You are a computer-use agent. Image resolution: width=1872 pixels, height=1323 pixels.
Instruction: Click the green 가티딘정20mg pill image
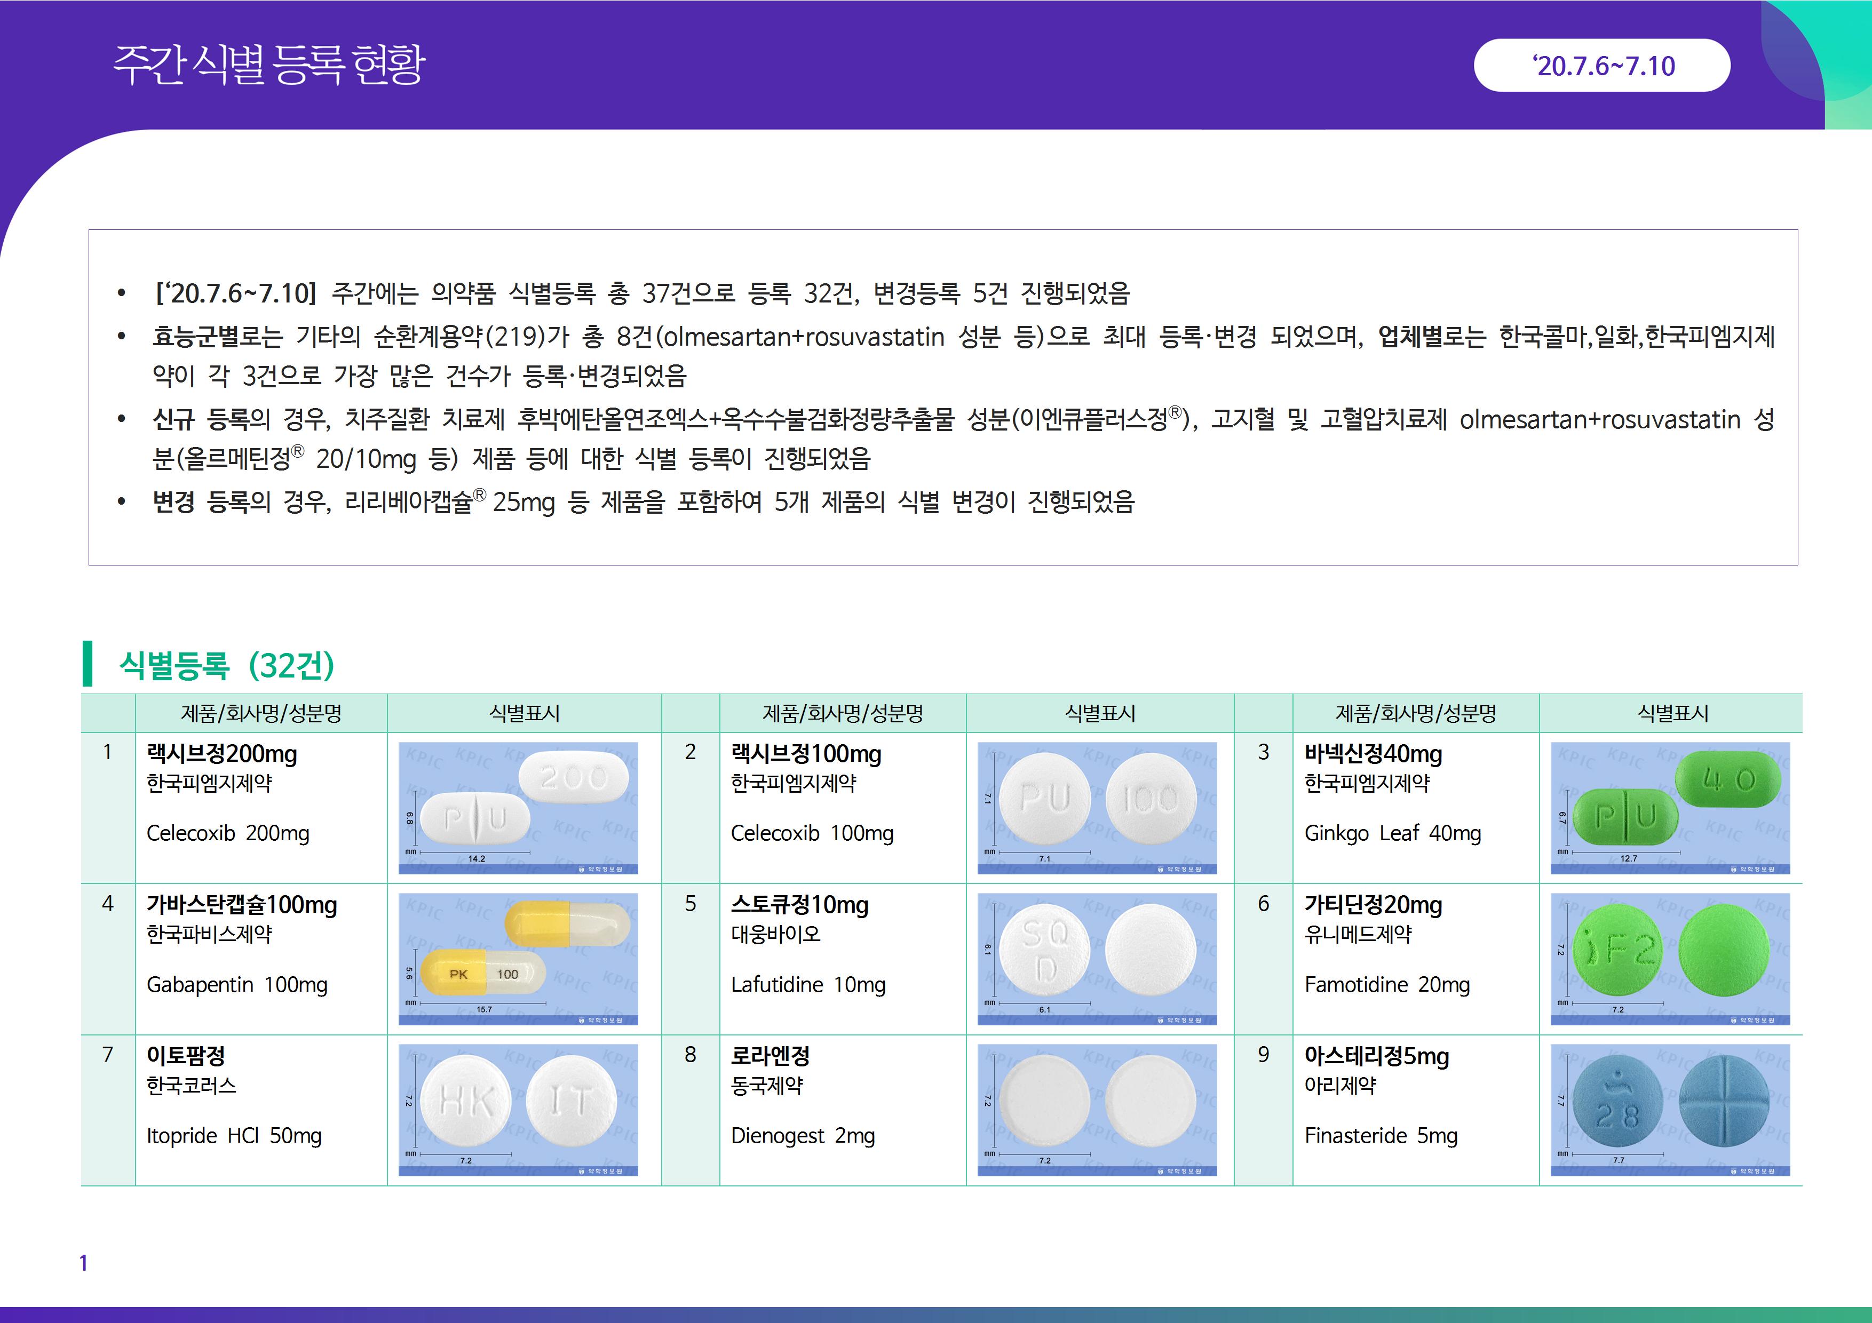click(x=1670, y=959)
